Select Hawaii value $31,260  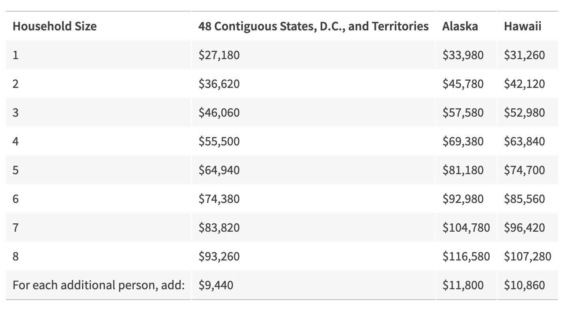coord(524,55)
